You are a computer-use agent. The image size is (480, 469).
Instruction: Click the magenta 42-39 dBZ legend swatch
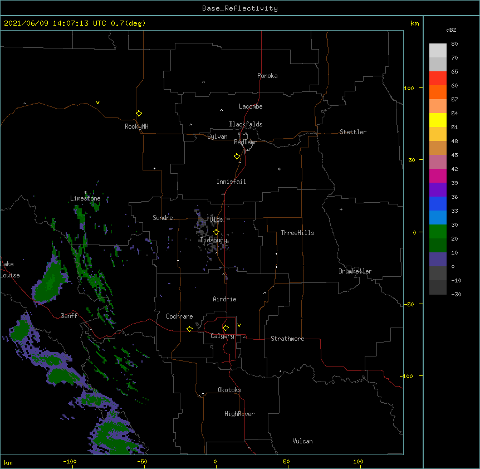(x=438, y=175)
